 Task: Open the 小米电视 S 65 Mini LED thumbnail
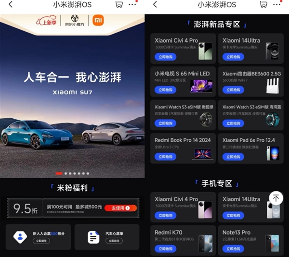201,86
